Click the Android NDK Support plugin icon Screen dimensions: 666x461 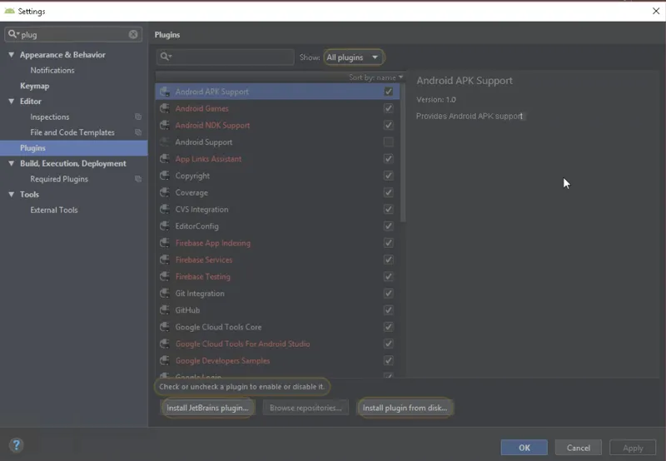point(165,125)
